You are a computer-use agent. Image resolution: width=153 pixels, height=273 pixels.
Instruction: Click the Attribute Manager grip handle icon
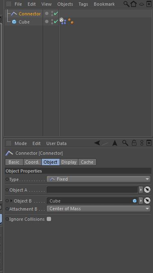click(9, 143)
